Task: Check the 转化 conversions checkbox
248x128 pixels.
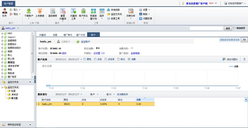Action: [x=118, y=59]
